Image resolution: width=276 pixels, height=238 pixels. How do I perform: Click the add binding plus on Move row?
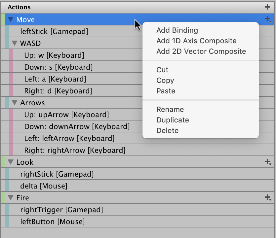[268, 19]
